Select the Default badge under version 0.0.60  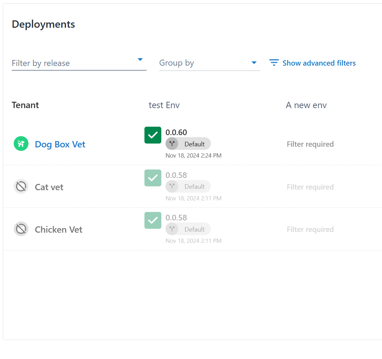click(x=188, y=144)
